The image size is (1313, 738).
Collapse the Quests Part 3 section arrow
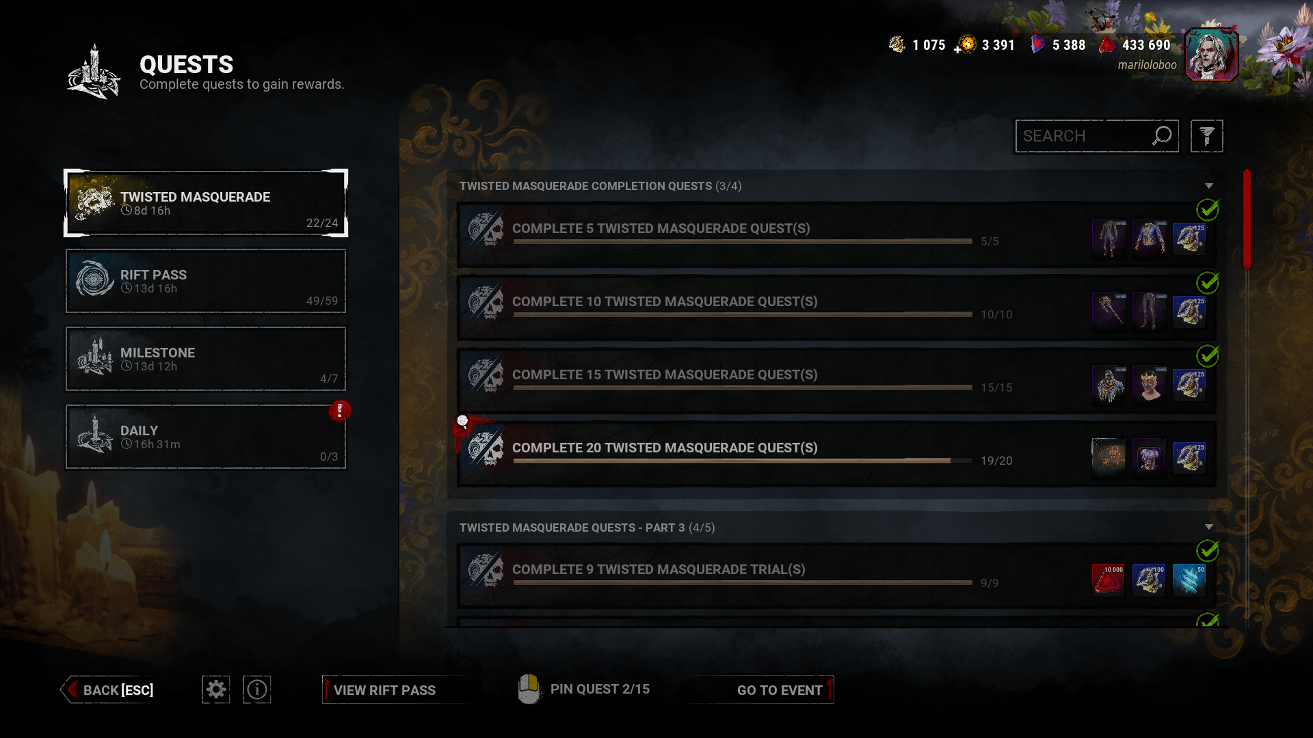click(x=1209, y=527)
